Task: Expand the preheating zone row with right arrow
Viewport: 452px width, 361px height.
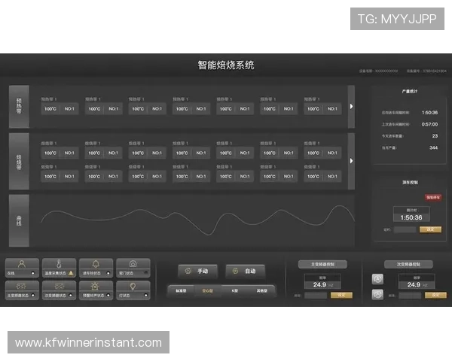Action: (351, 106)
